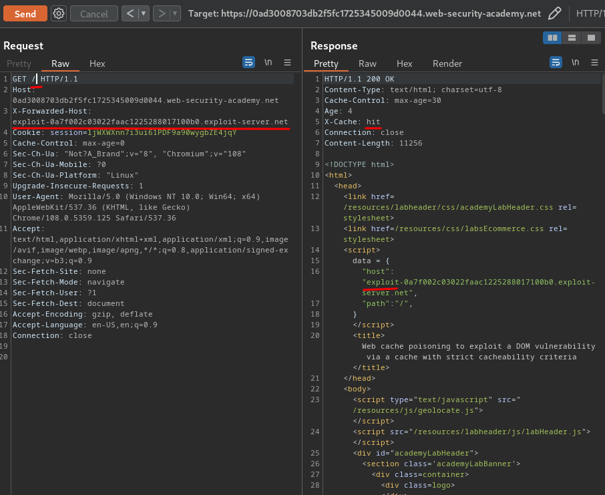Click the Age: 4 response header
This screenshot has width=605, height=495.
(339, 111)
